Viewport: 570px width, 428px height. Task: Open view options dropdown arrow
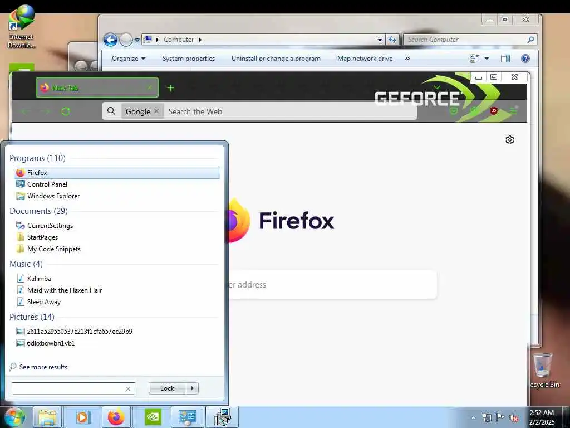point(487,58)
